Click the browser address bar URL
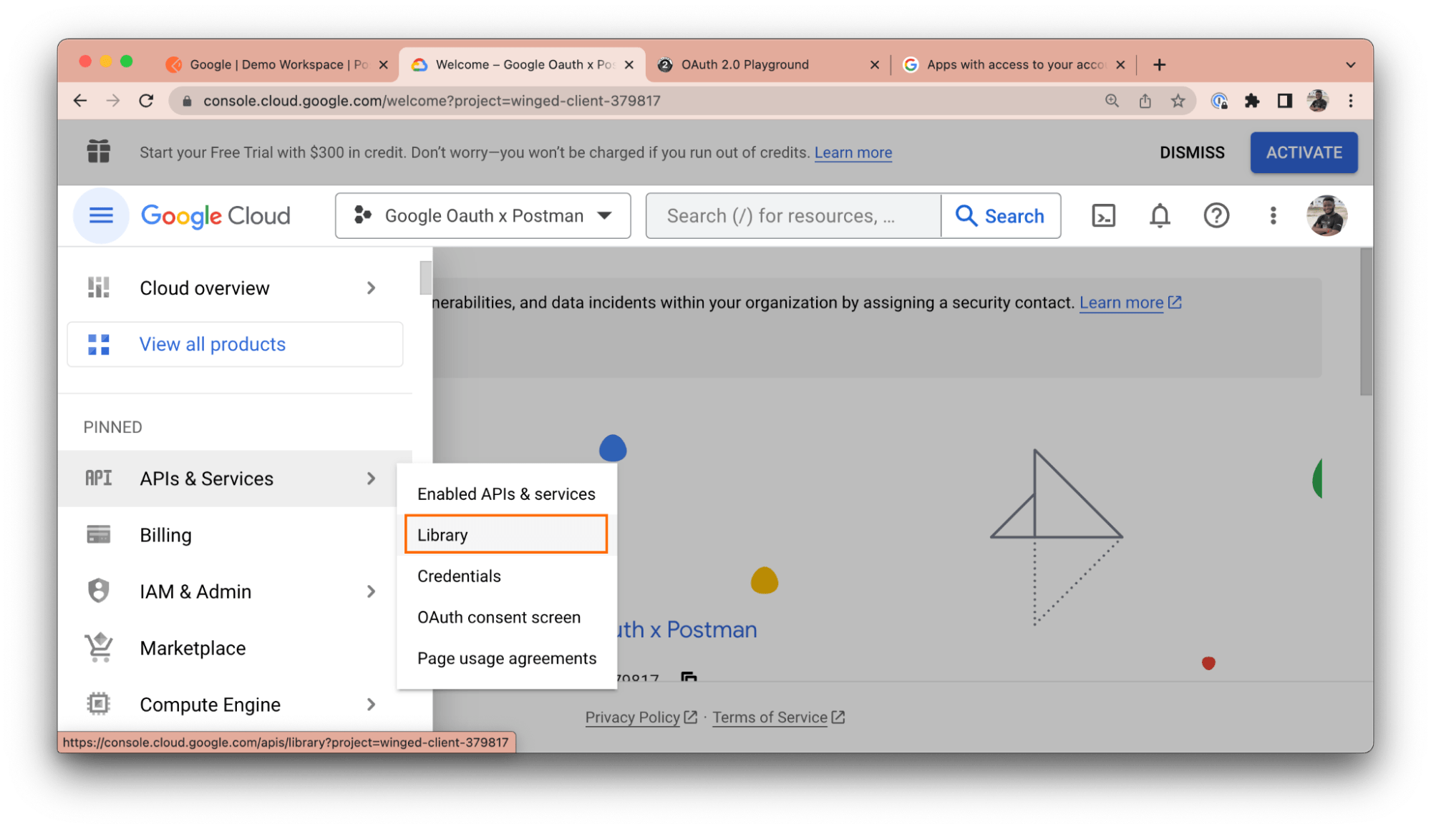1431x829 pixels. point(431,101)
